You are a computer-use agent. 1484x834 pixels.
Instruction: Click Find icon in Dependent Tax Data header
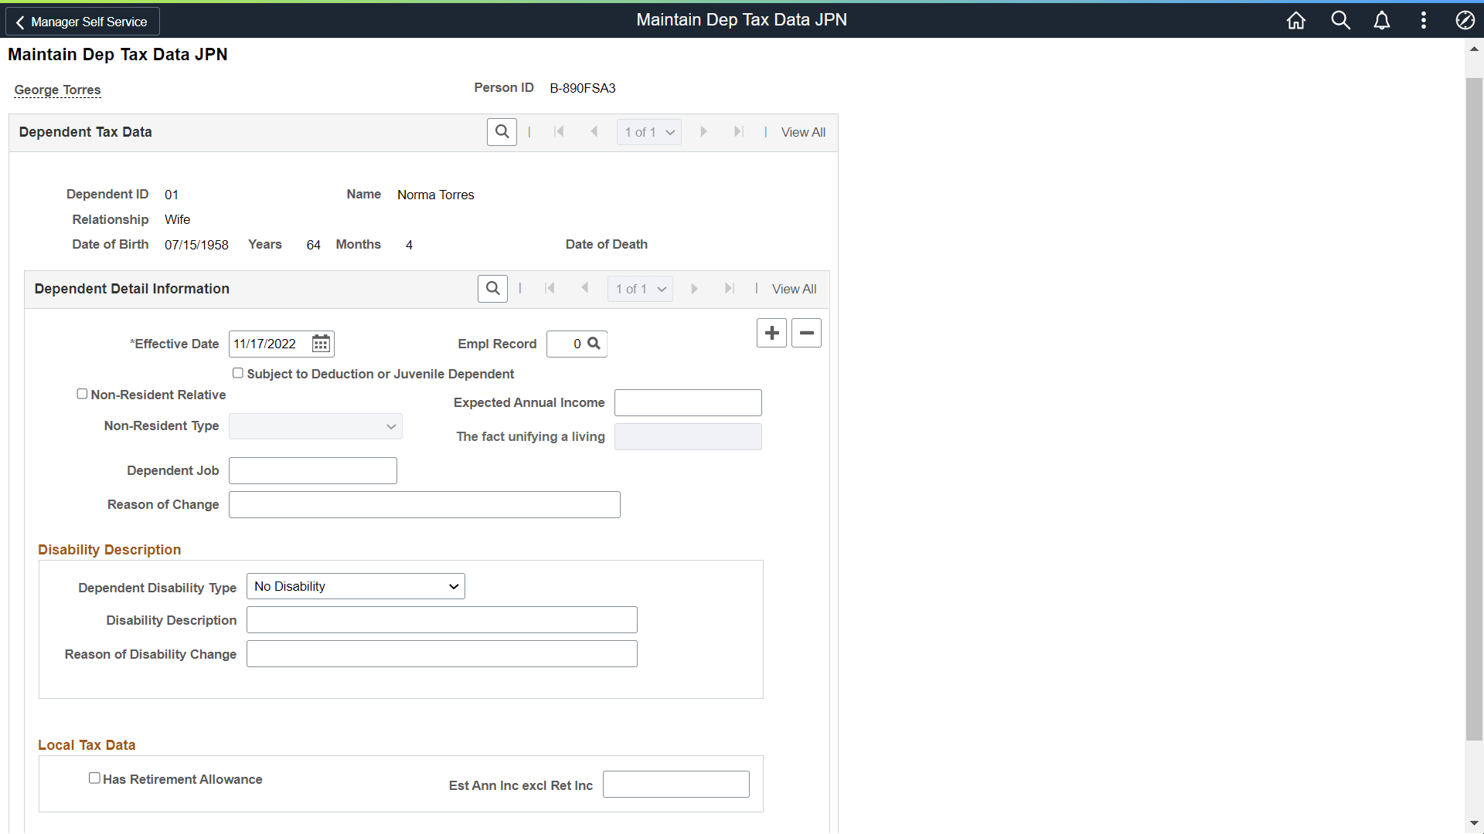coord(502,132)
